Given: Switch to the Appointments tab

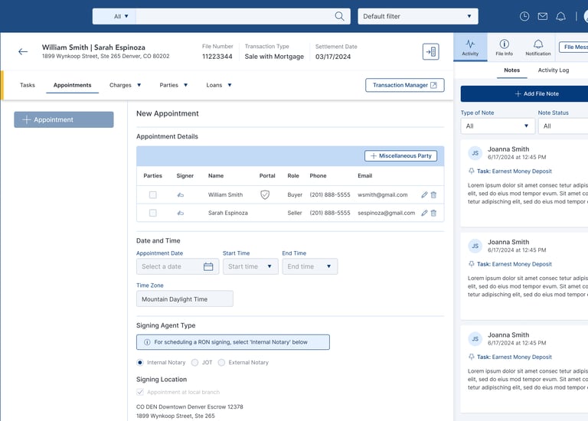Looking at the screenshot, I should [x=73, y=85].
